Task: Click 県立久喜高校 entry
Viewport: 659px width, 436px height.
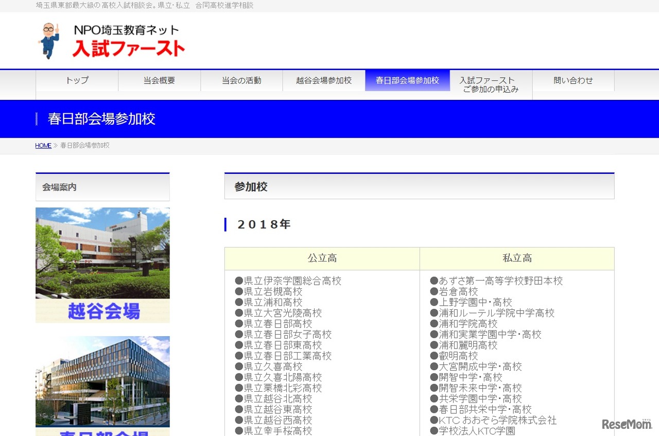Action: click(269, 367)
